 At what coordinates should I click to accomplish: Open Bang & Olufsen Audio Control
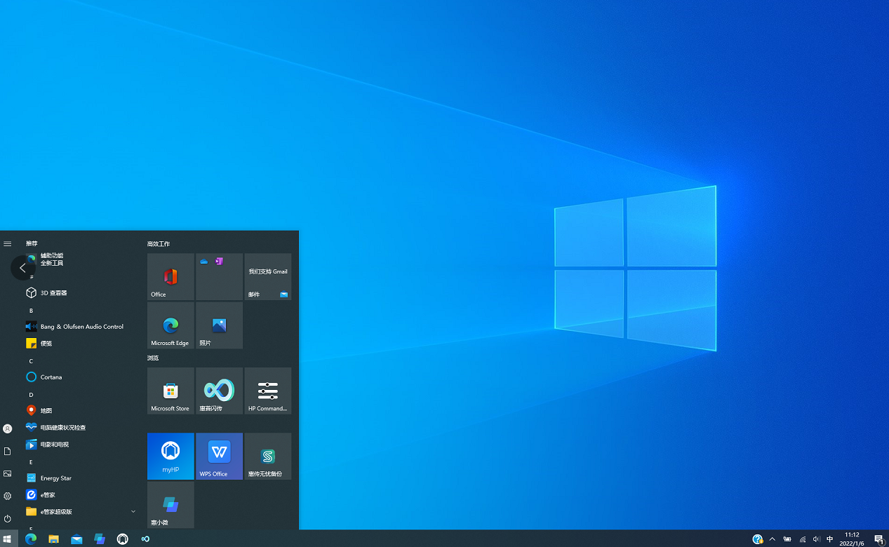point(81,326)
